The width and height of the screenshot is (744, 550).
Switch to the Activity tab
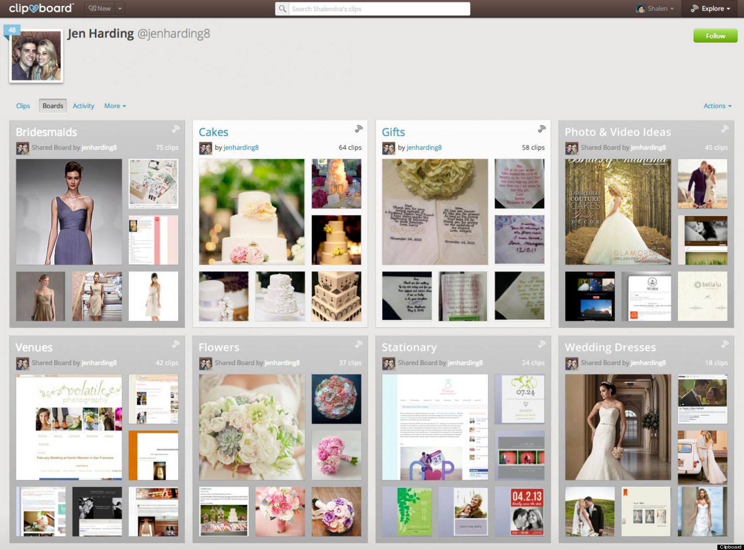point(83,106)
